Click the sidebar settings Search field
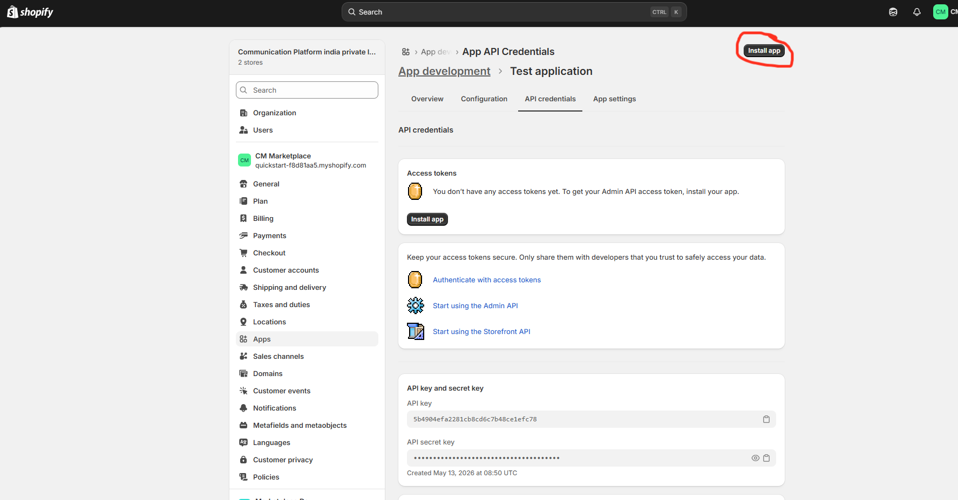This screenshot has width=958, height=500. click(307, 90)
